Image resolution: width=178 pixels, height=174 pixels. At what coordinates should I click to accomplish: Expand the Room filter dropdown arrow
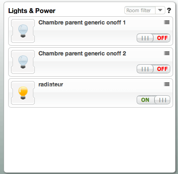160,10
